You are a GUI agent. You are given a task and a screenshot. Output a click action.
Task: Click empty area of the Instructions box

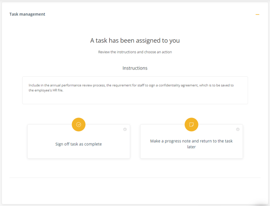[x=135, y=98]
